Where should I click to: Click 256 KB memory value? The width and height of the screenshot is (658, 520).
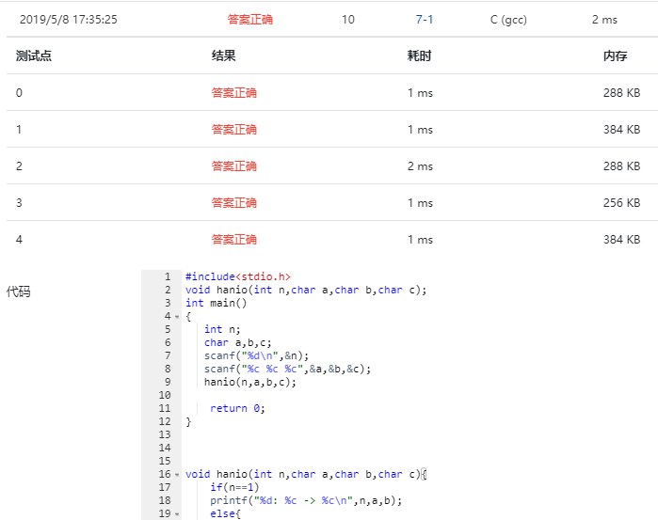(621, 202)
